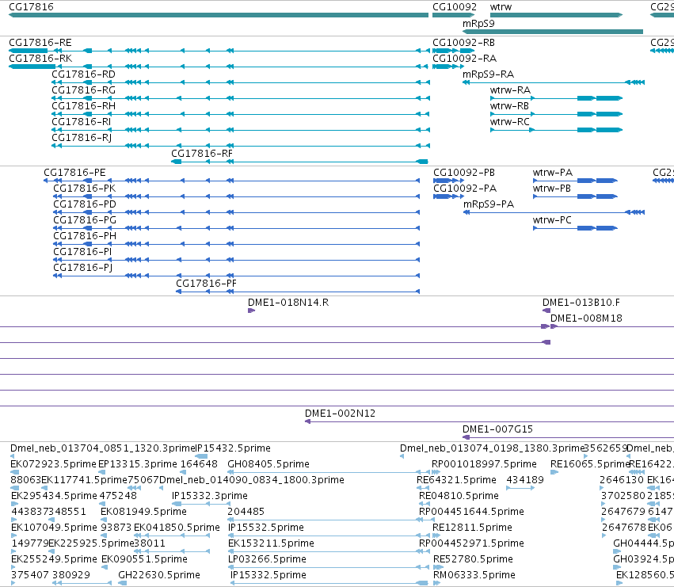Click the wtrw-RA transcript label
The height and width of the screenshot is (587, 674).
tap(510, 90)
